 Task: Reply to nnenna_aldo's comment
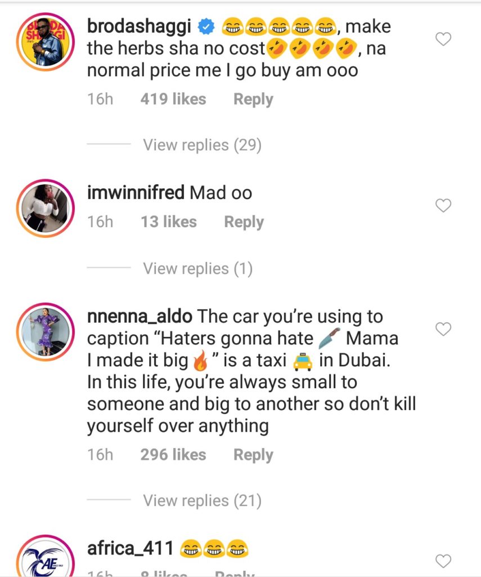tap(253, 455)
